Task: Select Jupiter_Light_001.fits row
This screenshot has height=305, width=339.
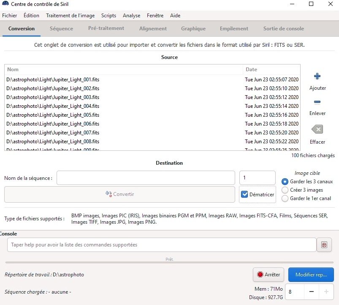Action: pyautogui.click(x=152, y=80)
